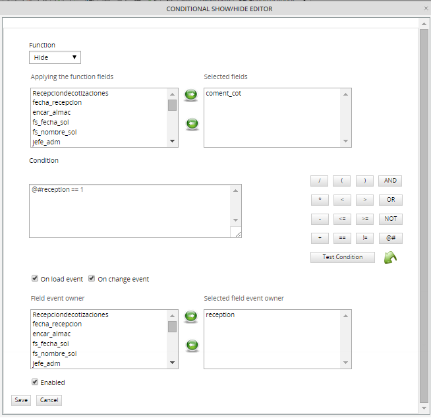Add field to Selected fields with green right arrow
Viewport: 431px width, 418px height.
191,95
